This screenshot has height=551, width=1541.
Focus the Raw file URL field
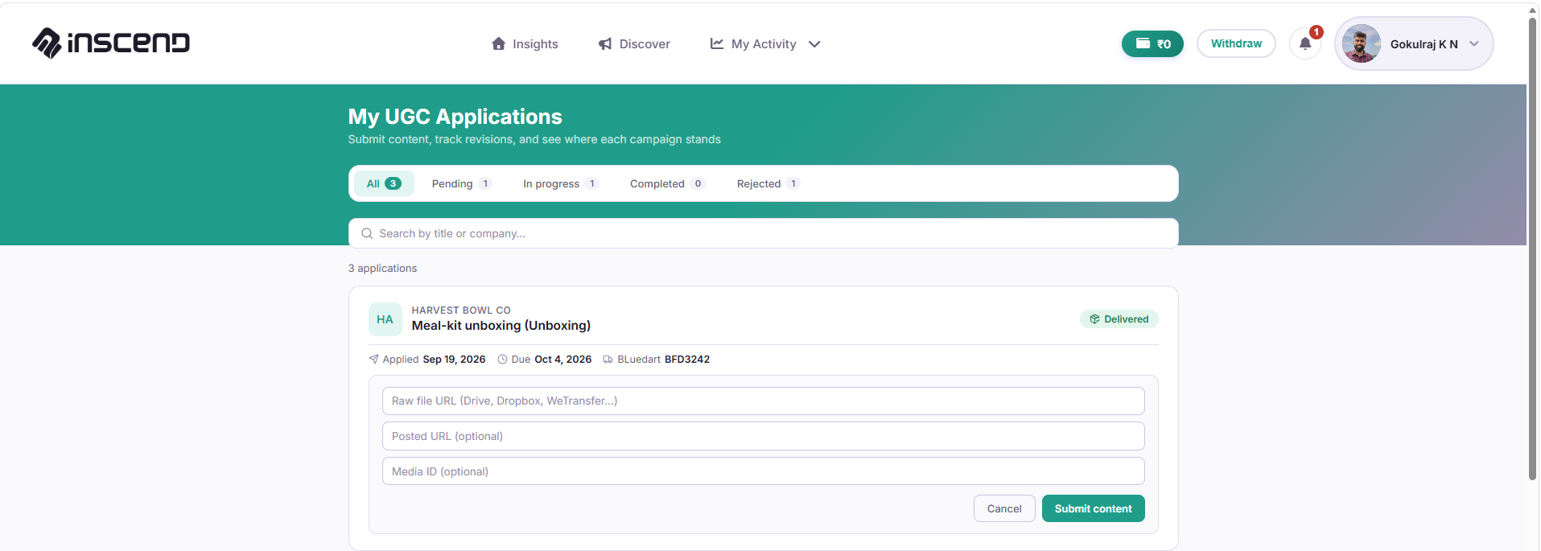click(763, 401)
